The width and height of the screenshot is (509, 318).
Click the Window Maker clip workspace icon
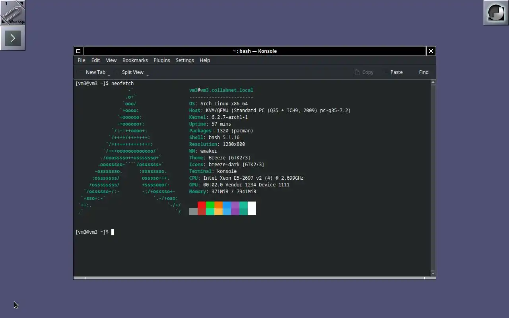point(13,12)
